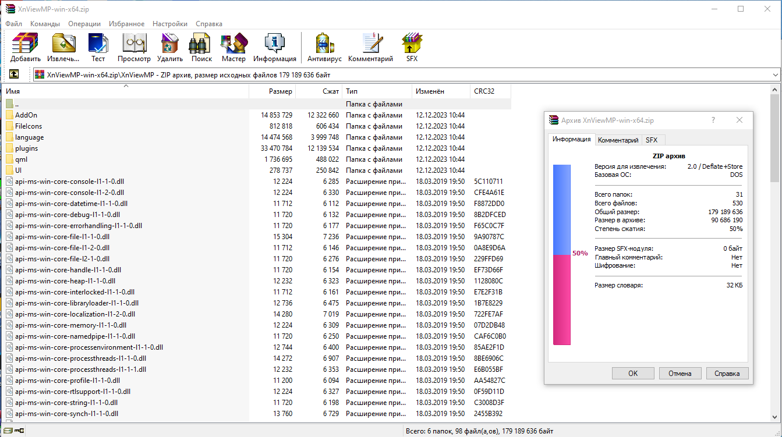
Task: Click the ? help button in dialog title
Action: point(713,120)
